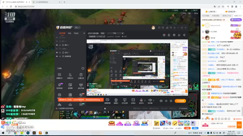Image resolution: width=243 pixels, height=136 pixels.
Task: Click the 修改 edit title button
Action: point(103,33)
